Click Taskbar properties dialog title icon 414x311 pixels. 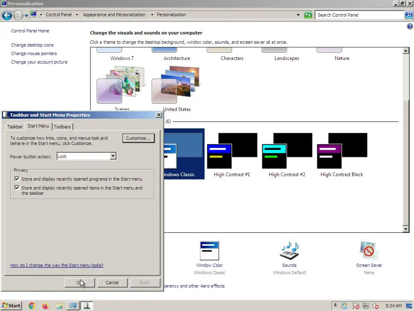click(x=5, y=115)
